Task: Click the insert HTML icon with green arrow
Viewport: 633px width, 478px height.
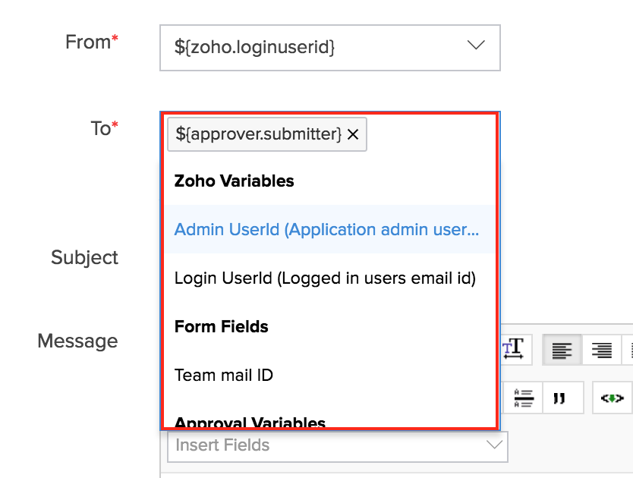Action: click(x=612, y=398)
